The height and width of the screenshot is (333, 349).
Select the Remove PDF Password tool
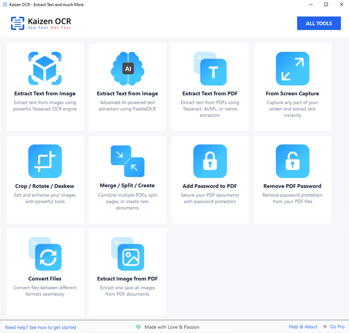point(292,180)
